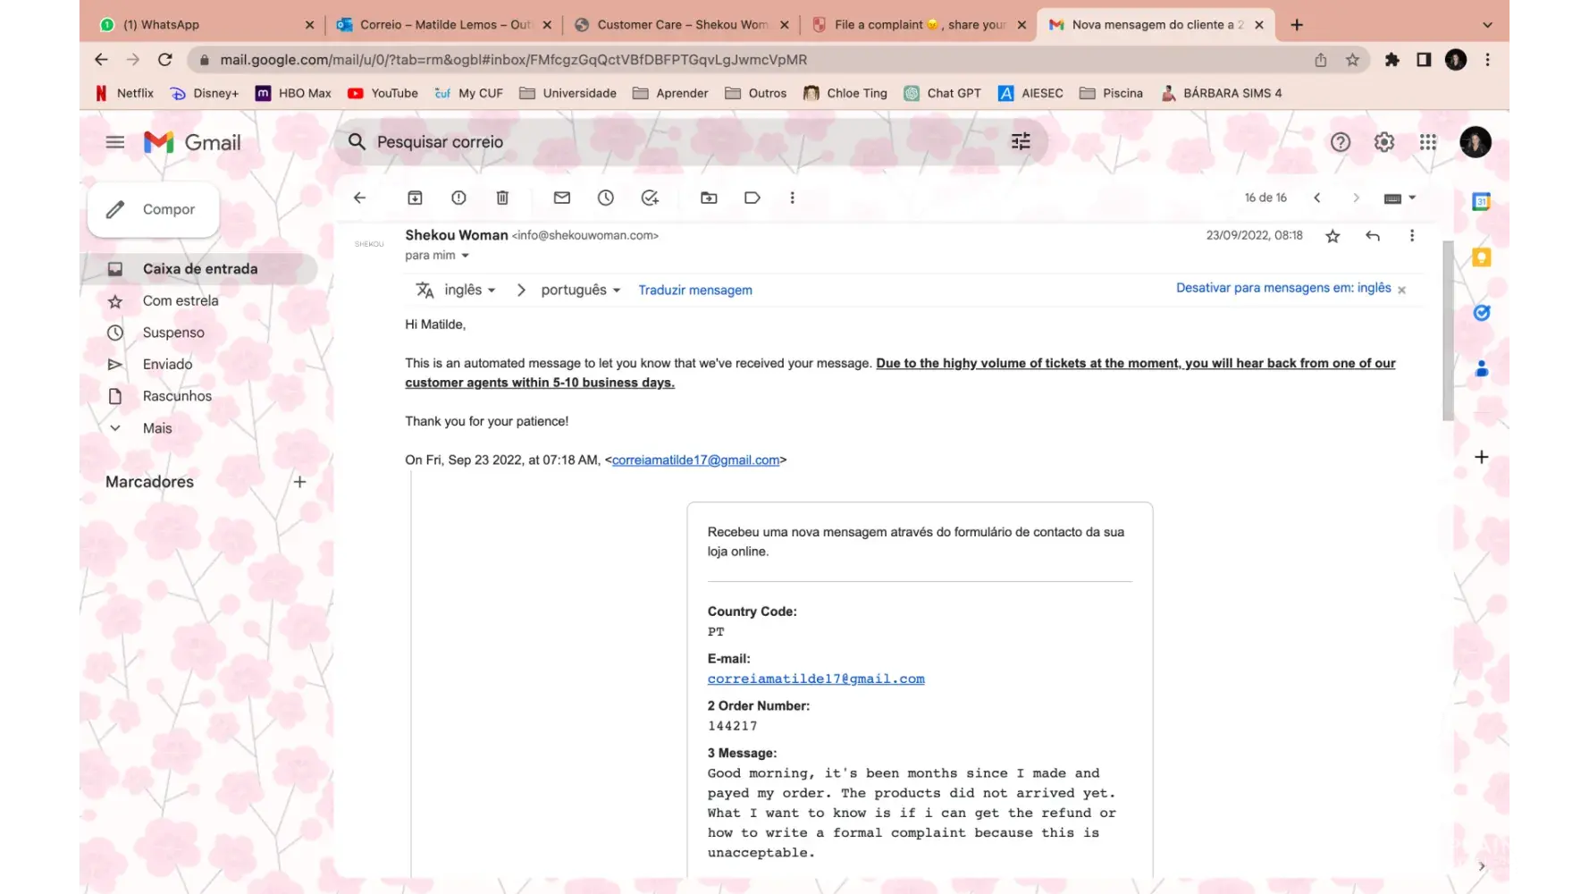Expand the 'para mim' recipient details
Image resolution: width=1589 pixels, height=894 pixels.
click(465, 256)
